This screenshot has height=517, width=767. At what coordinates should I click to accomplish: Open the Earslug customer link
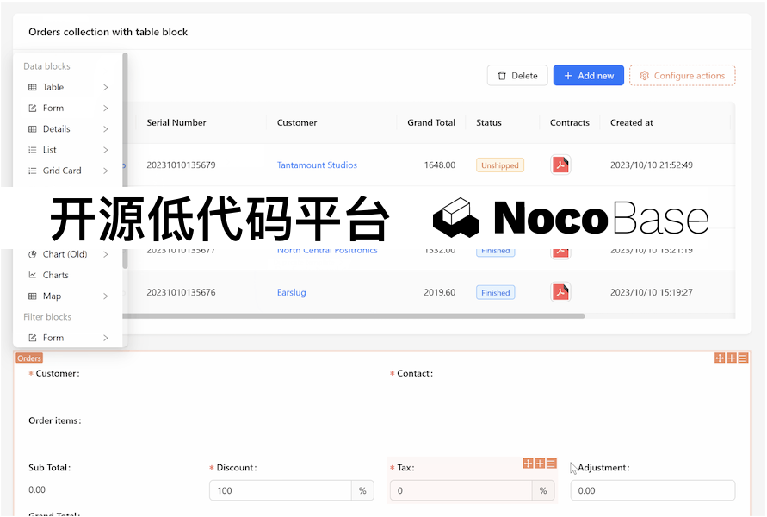(x=292, y=292)
